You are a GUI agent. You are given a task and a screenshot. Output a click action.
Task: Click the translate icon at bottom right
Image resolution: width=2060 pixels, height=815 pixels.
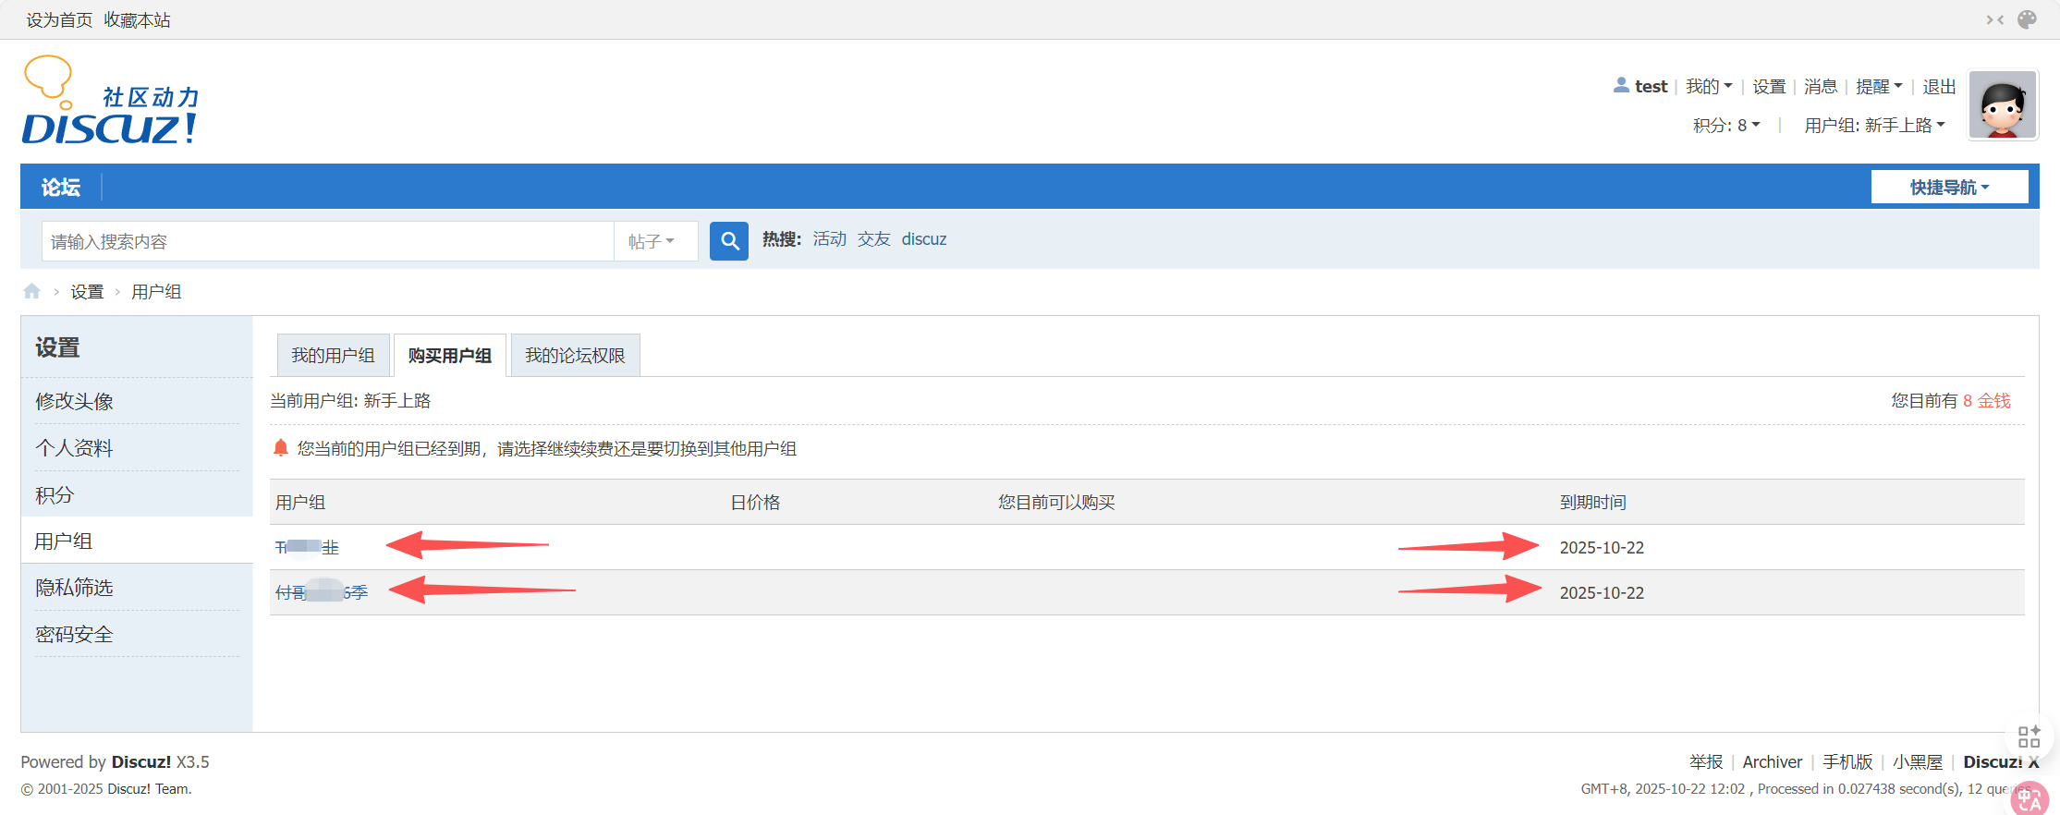click(x=2029, y=798)
